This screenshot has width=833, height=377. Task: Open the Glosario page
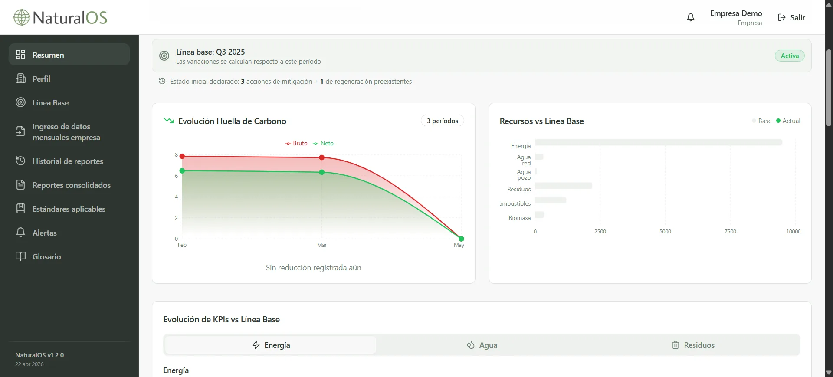(69, 256)
